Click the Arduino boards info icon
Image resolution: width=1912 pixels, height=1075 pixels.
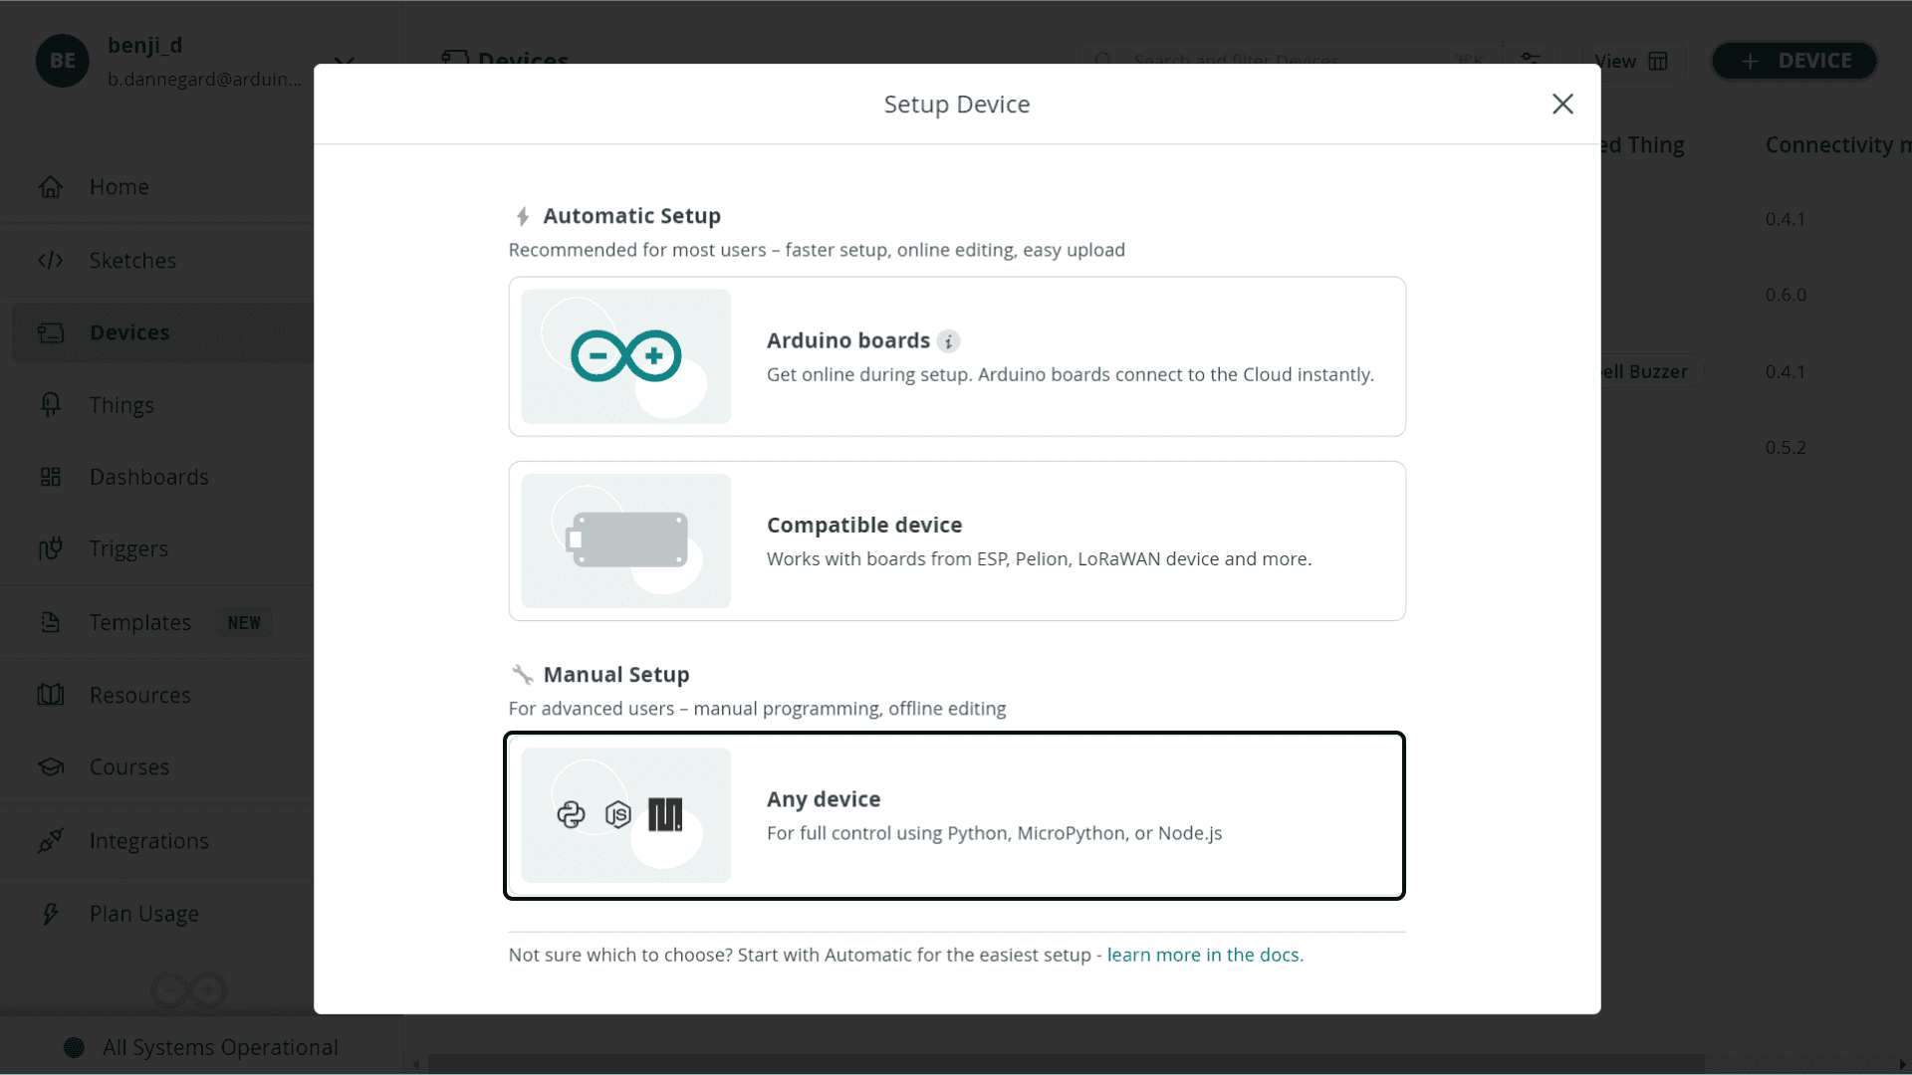click(x=949, y=341)
